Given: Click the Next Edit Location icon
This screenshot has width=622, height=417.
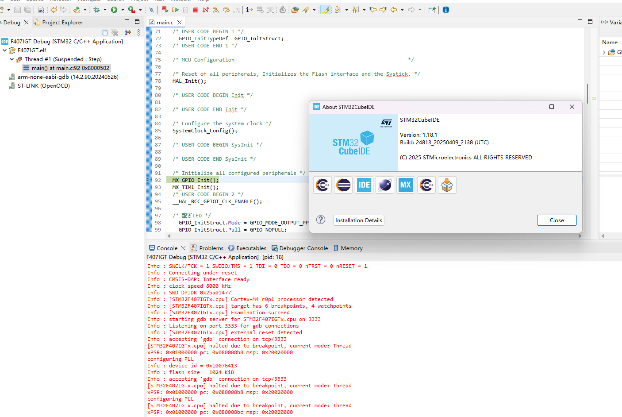Looking at the screenshot, I should coord(383,10).
